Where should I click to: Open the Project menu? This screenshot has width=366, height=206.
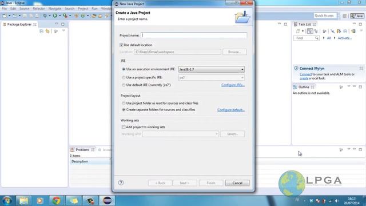(83, 9)
